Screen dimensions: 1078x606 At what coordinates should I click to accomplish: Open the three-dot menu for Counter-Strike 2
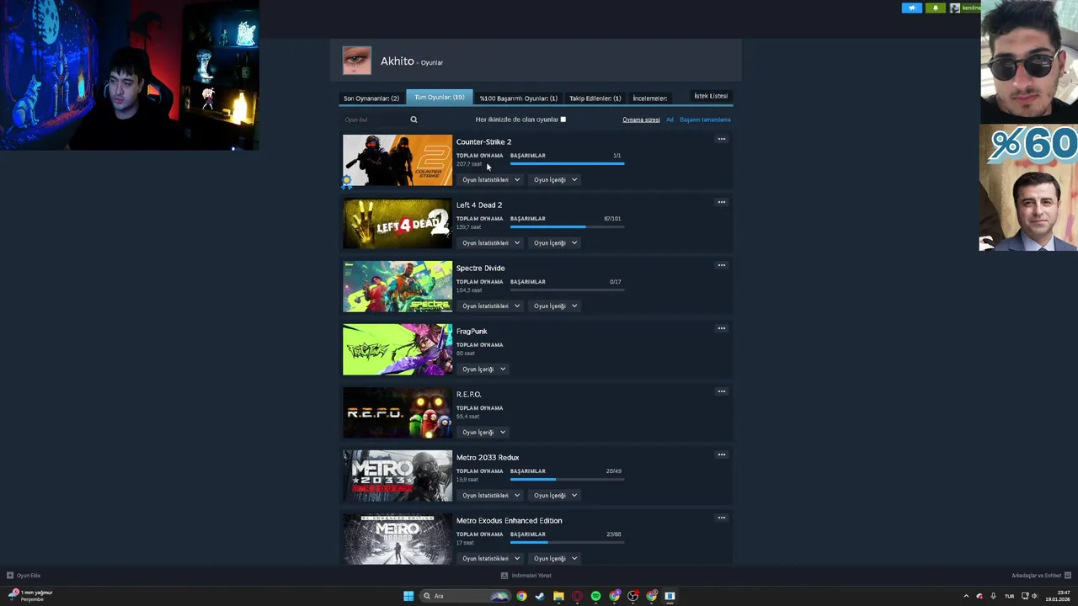coord(721,139)
